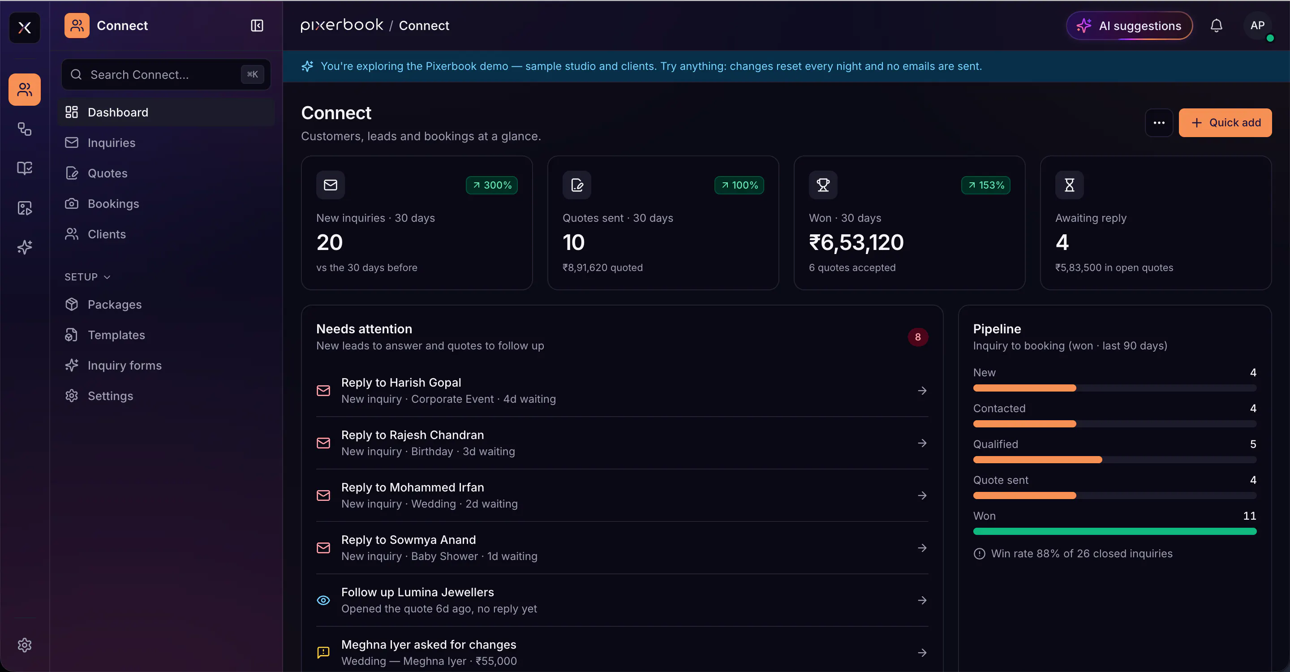1290x672 pixels.
Task: Click the Won pipeline green bar
Action: click(1115, 531)
